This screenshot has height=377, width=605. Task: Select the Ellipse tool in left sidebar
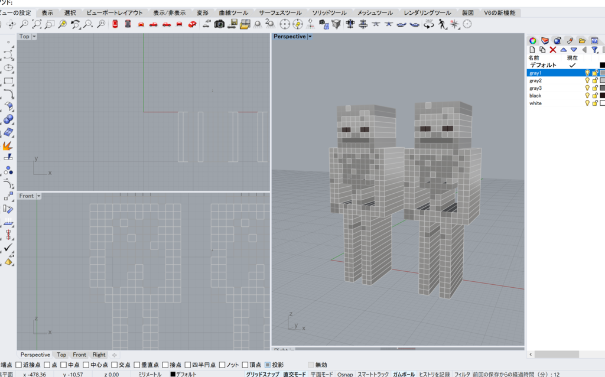[8, 68]
